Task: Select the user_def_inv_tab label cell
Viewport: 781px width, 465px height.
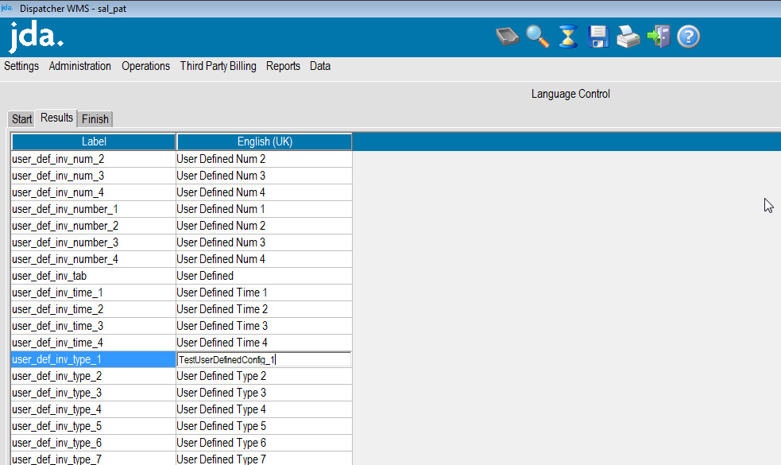Action: point(93,276)
